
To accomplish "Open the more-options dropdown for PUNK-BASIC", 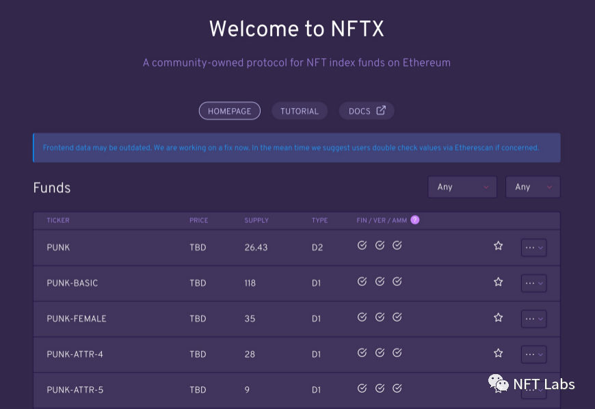I will [534, 283].
